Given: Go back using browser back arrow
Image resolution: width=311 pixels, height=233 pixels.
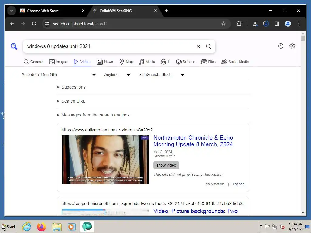Looking at the screenshot, I should [x=12, y=24].
